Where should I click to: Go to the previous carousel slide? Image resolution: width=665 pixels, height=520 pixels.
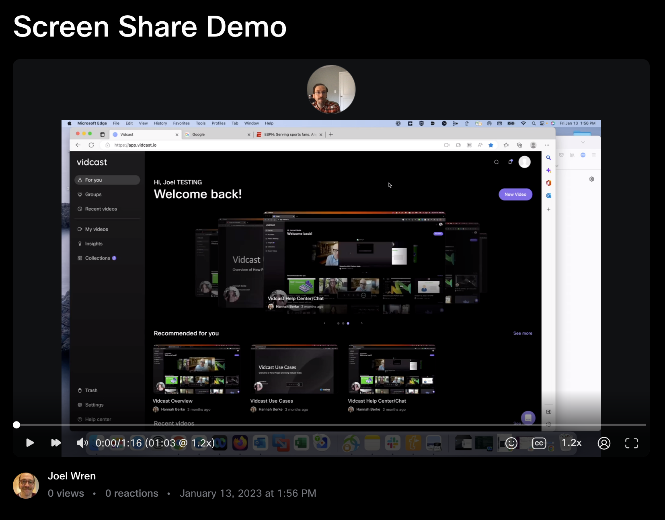[324, 323]
